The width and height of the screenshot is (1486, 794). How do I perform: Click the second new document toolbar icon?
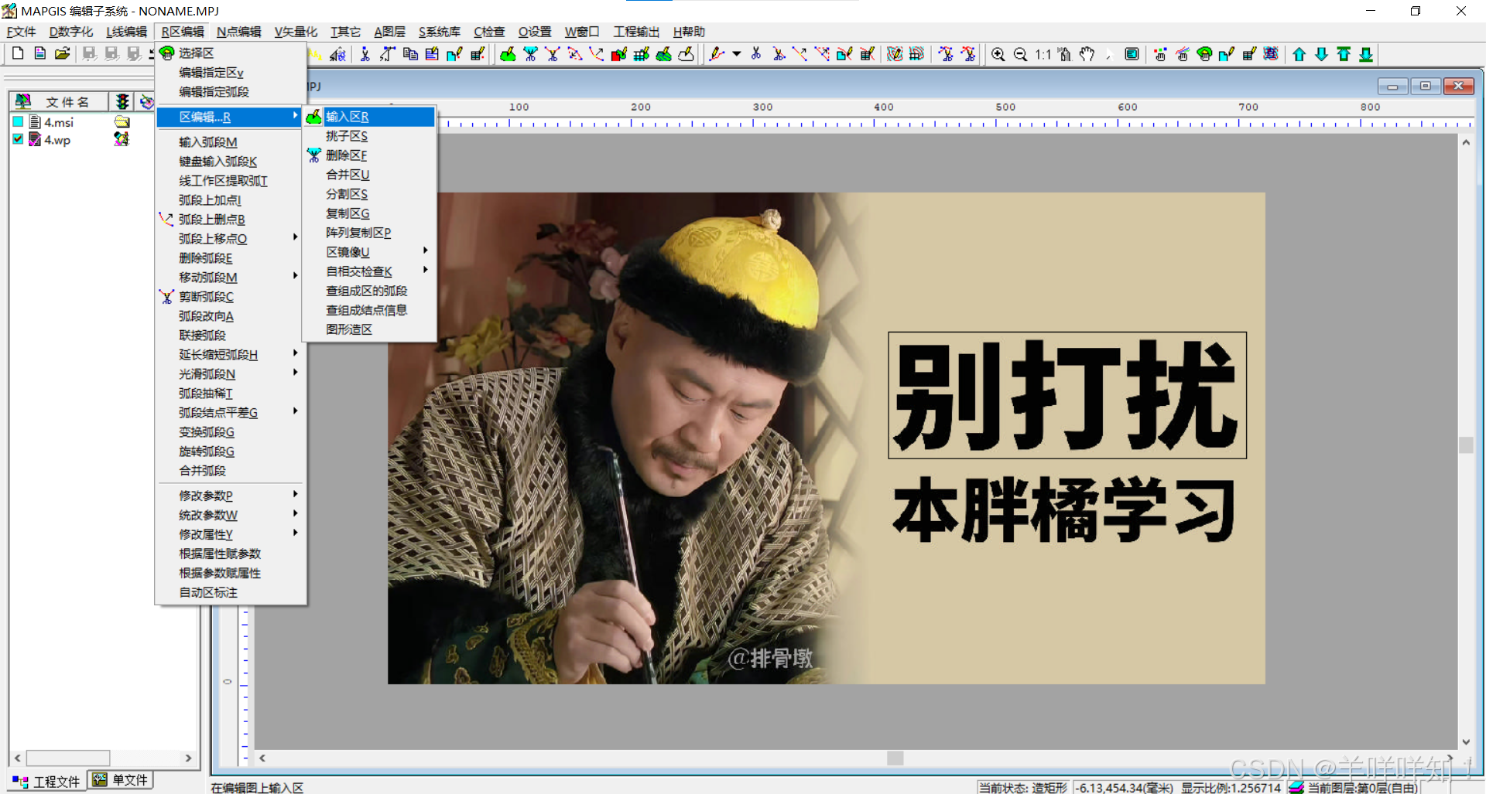click(40, 53)
